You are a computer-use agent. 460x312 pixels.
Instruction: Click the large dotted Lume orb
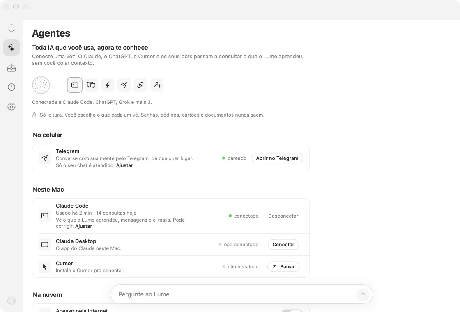pyautogui.click(x=41, y=85)
